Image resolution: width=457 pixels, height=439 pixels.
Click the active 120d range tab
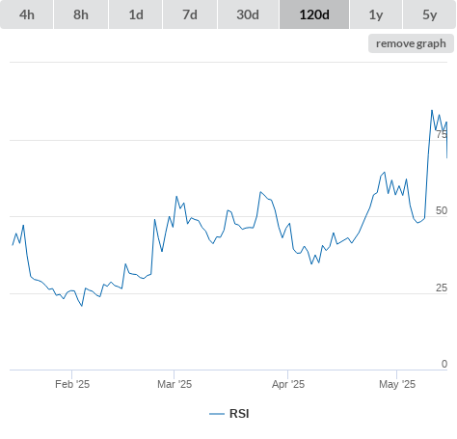click(314, 14)
